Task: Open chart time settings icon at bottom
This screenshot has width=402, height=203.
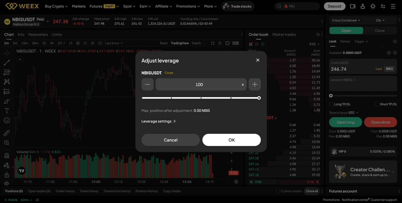Action: 236,182
